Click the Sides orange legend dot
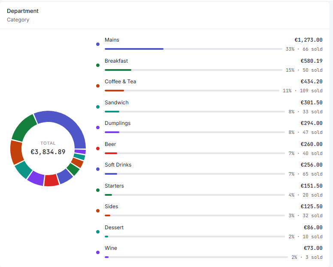 tap(98, 211)
